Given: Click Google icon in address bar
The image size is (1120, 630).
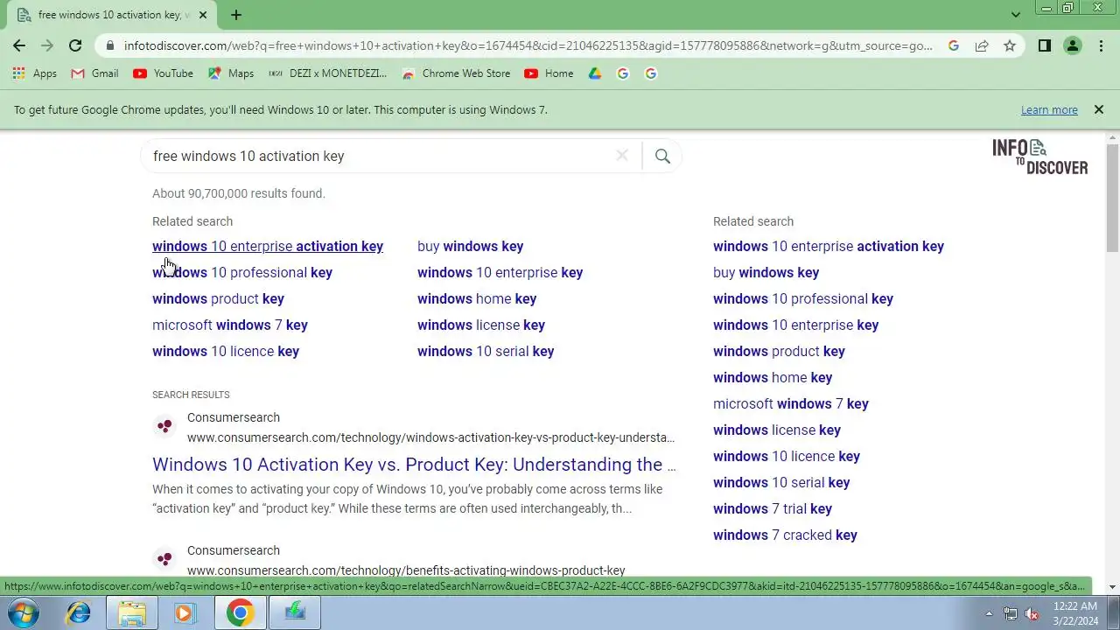Looking at the screenshot, I should tap(954, 45).
